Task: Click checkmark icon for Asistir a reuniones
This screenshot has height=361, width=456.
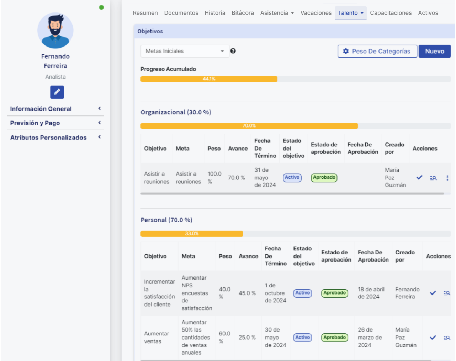Action: 419,177
